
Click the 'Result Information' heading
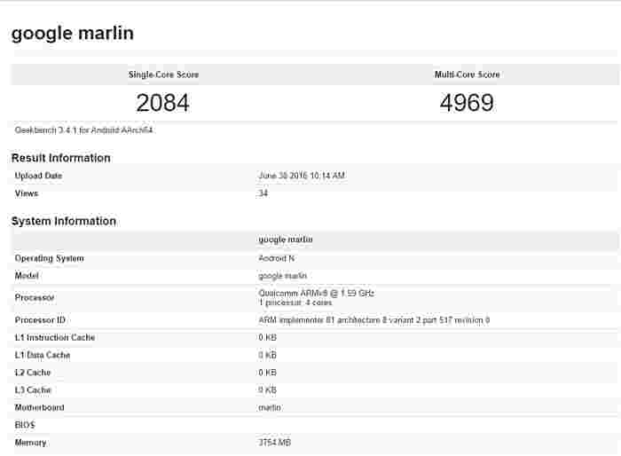tap(61, 158)
